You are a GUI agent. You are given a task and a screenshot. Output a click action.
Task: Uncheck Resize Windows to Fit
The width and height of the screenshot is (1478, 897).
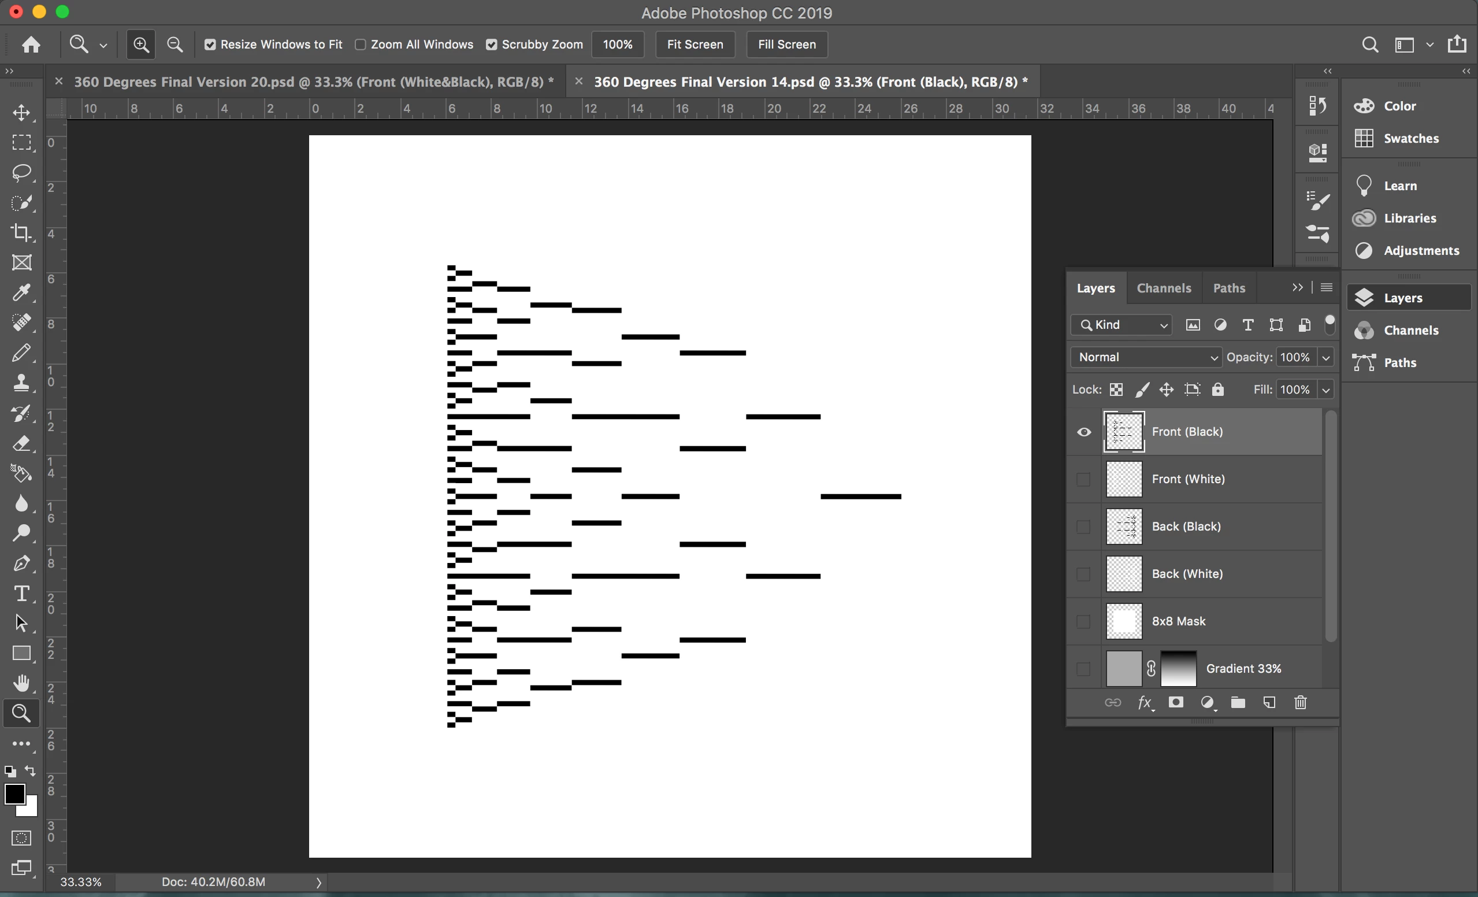coord(210,45)
